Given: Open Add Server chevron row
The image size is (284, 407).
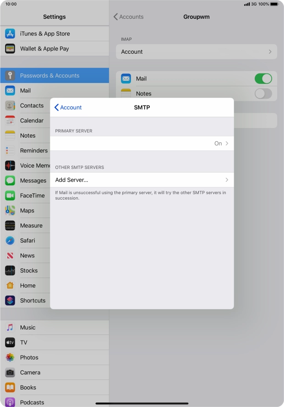Looking at the screenshot, I should point(142,180).
